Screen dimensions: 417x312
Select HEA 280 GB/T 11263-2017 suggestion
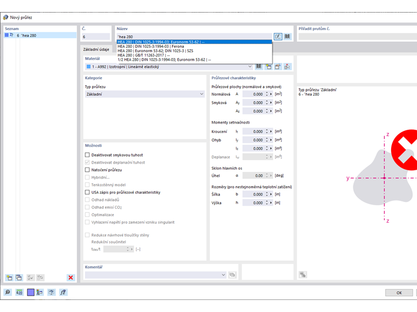194,55
